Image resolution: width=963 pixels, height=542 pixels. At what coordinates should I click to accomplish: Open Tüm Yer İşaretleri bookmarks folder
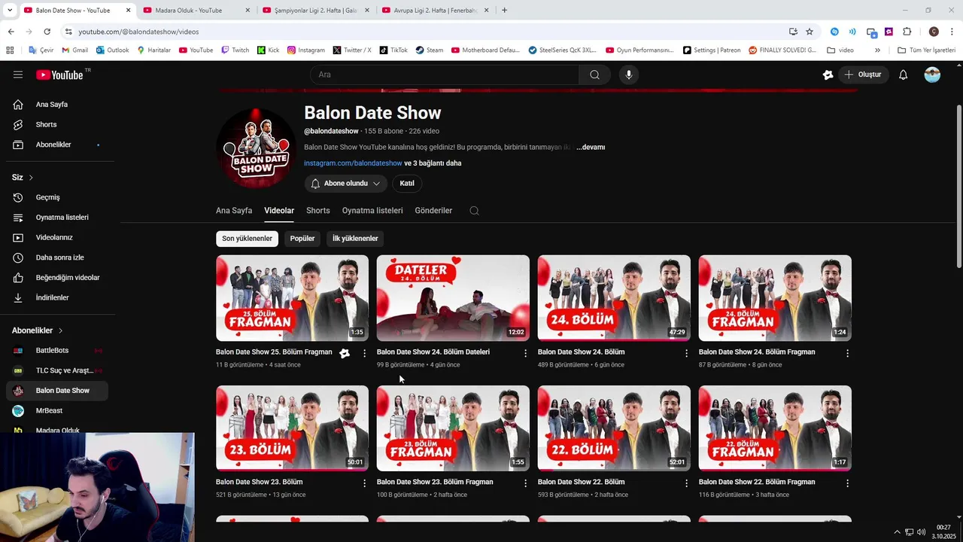pyautogui.click(x=926, y=50)
